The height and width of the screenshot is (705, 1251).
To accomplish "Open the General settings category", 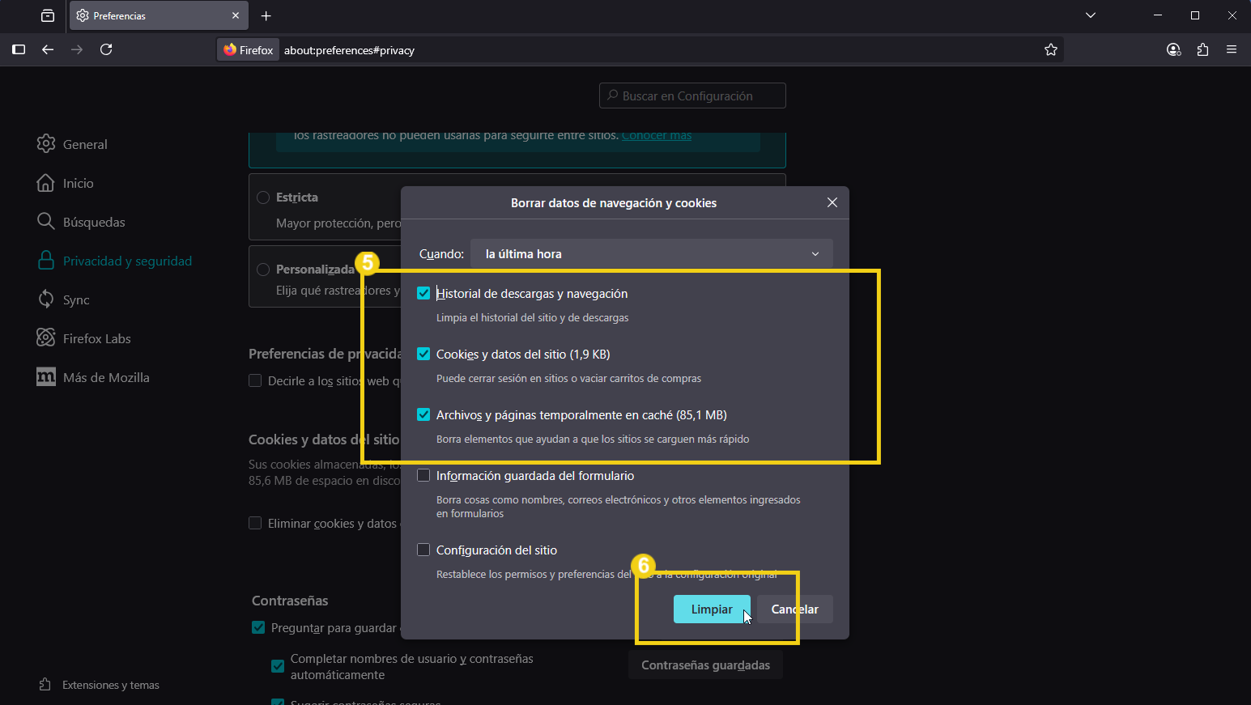I will click(84, 144).
